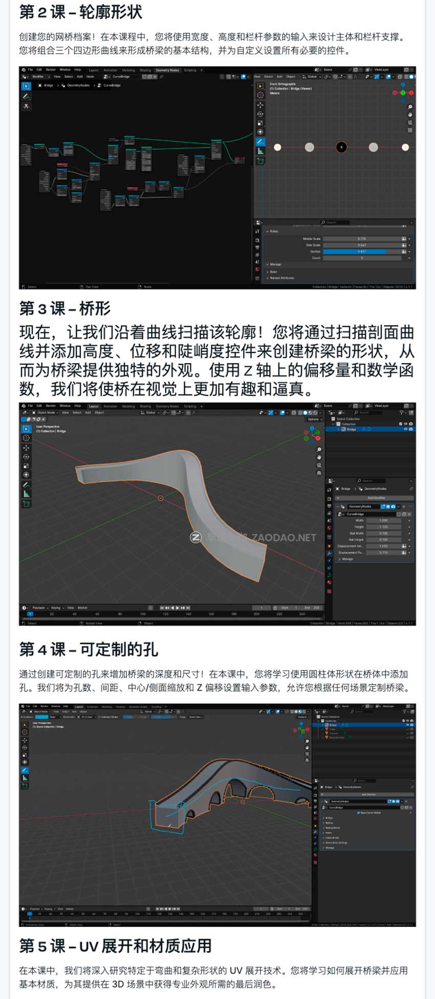Click GeometryNodes breadcrumb in Lesson 2 node editor
The height and width of the screenshot is (999, 435).
(76, 85)
